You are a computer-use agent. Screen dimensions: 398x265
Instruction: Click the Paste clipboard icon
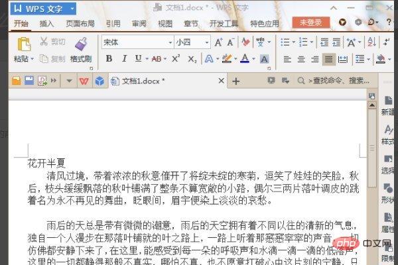pos(24,44)
